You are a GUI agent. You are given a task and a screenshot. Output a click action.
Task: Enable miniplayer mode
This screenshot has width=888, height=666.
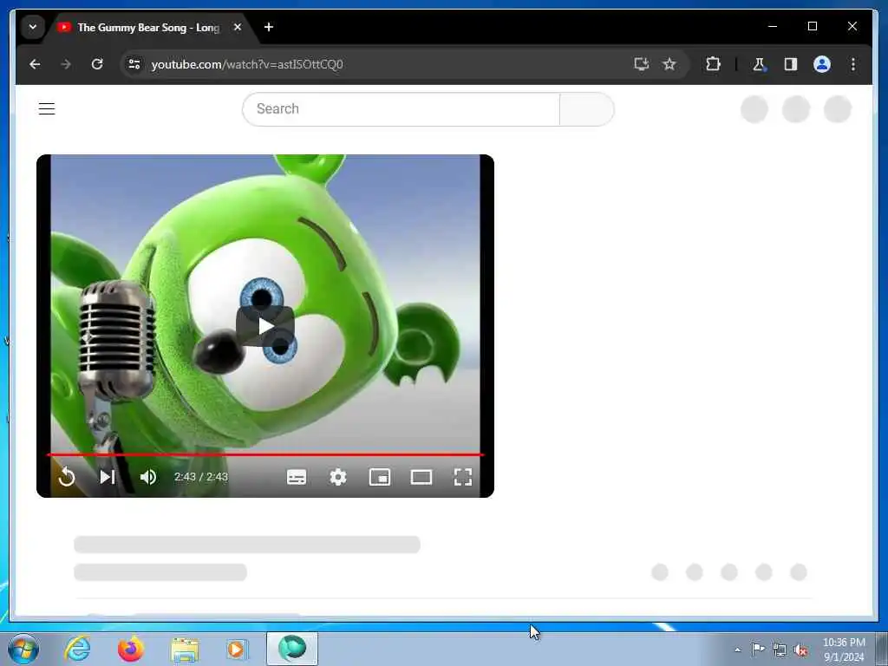tap(380, 477)
